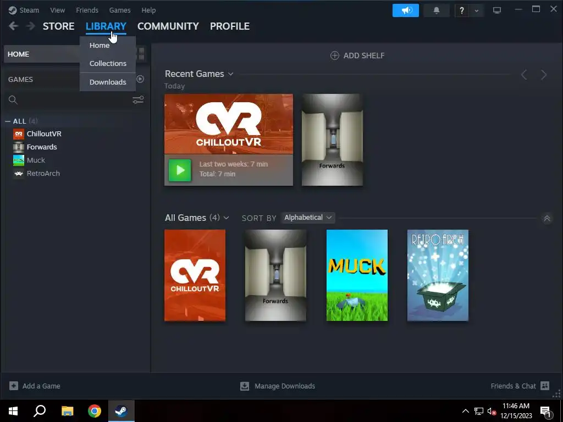This screenshot has width=563, height=422.
Task: Open File Explorer from taskbar
Action: (x=67, y=411)
